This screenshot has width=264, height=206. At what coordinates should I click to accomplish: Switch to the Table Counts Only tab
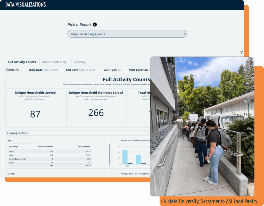[54, 62]
